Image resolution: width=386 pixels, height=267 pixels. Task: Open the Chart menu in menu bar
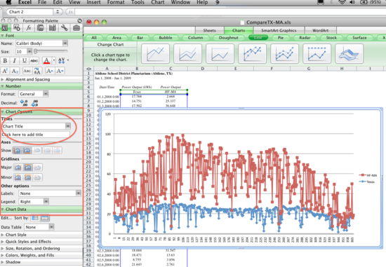click(x=157, y=3)
